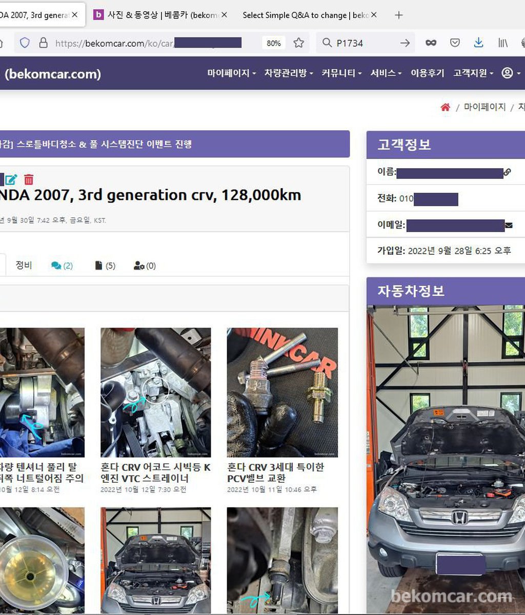Click the 2022년 10월 11일 10:46 오후 date
The image size is (525, 615).
tap(272, 489)
